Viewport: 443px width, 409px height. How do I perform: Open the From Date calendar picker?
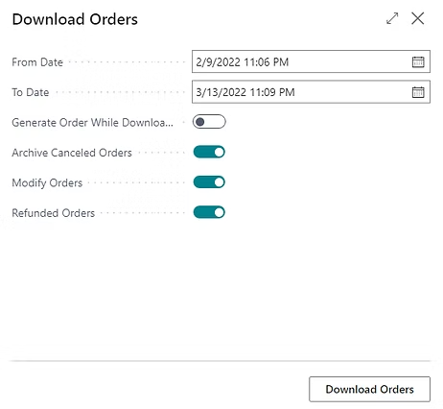tap(418, 61)
